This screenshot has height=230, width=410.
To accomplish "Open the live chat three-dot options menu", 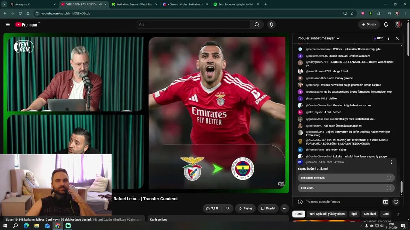I will coord(389,38).
